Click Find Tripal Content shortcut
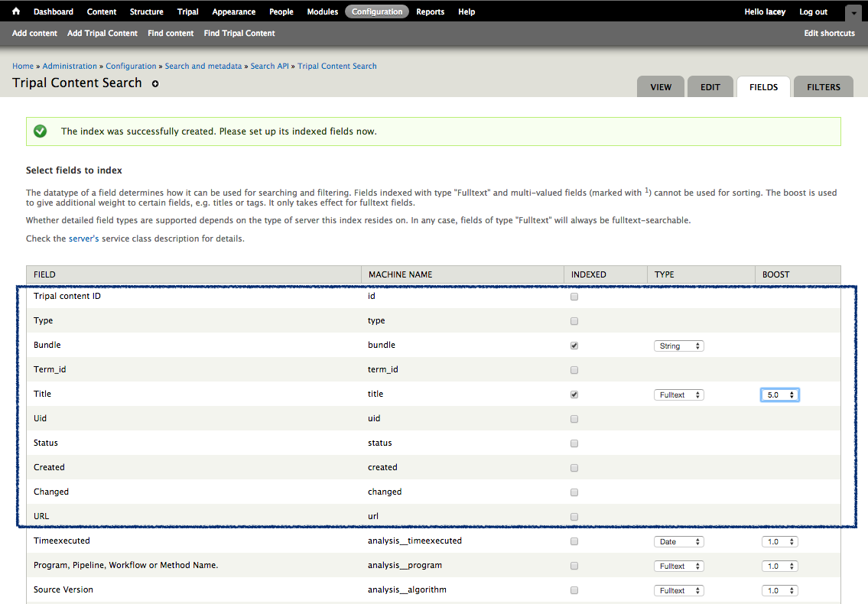The image size is (868, 604). 239,34
